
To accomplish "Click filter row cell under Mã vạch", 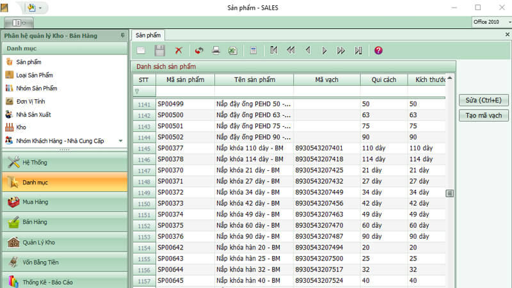I will 327,92.
